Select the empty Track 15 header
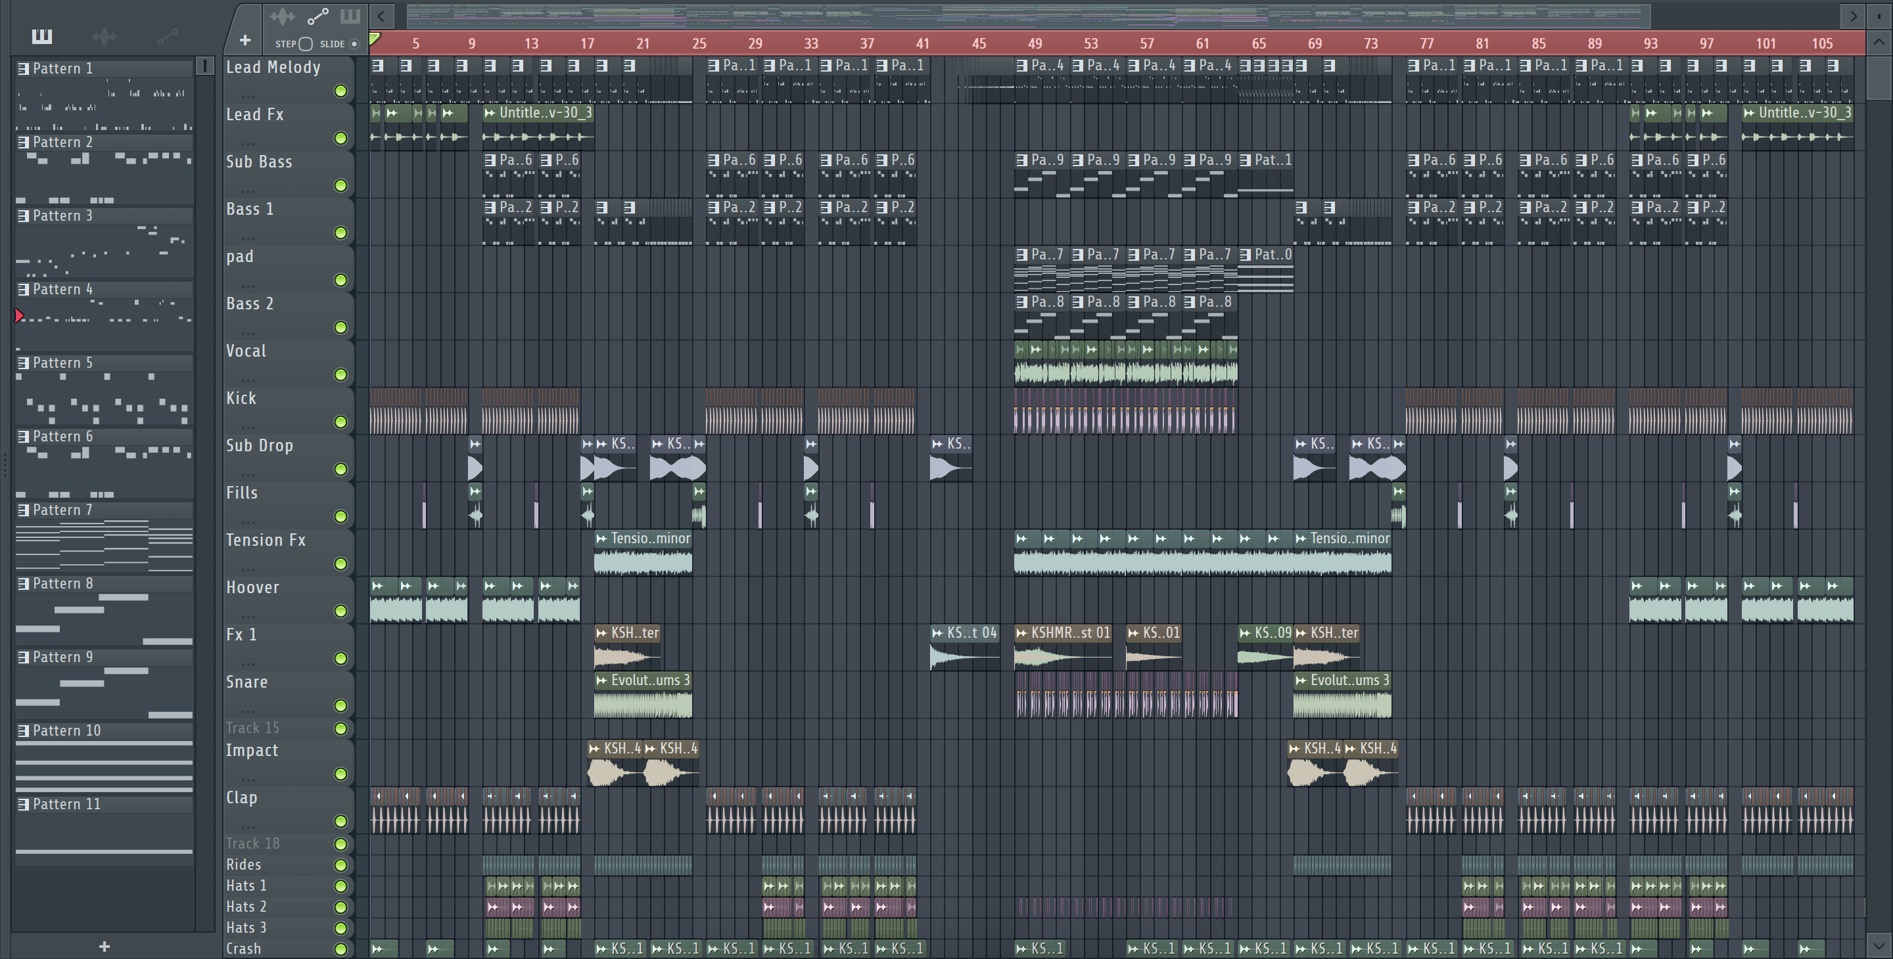Viewport: 1893px width, 959px height. [x=289, y=728]
